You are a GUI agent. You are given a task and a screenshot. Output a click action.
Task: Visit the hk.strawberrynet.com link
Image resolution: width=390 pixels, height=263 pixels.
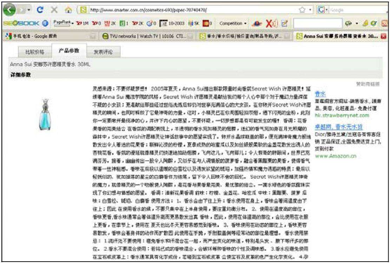coord(342,115)
